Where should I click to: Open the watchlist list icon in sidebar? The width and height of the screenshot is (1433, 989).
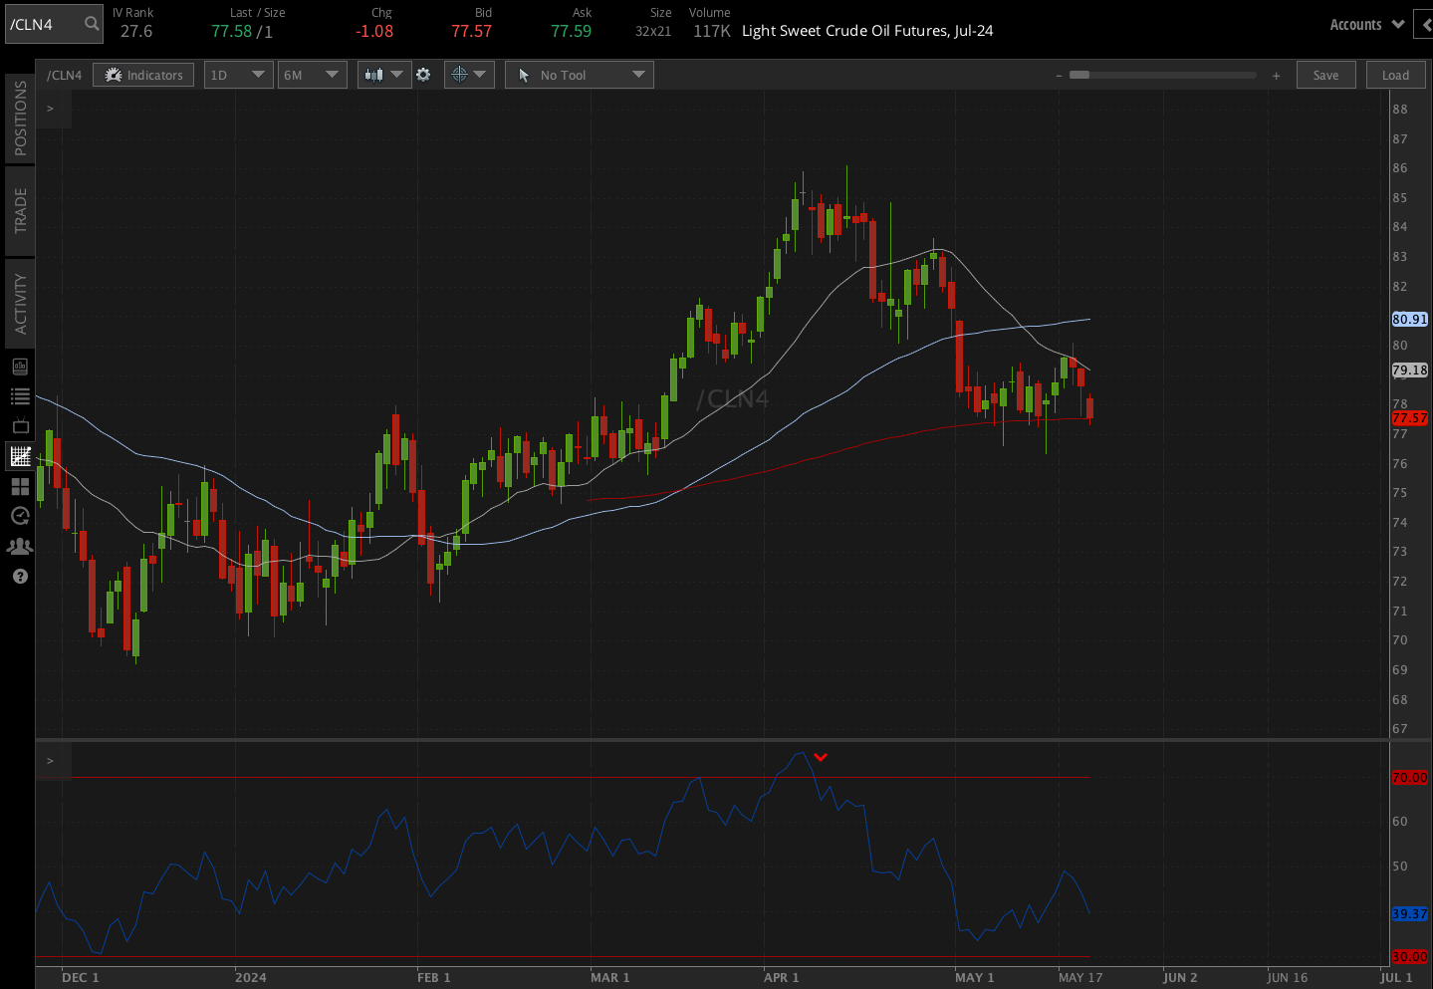click(x=20, y=396)
